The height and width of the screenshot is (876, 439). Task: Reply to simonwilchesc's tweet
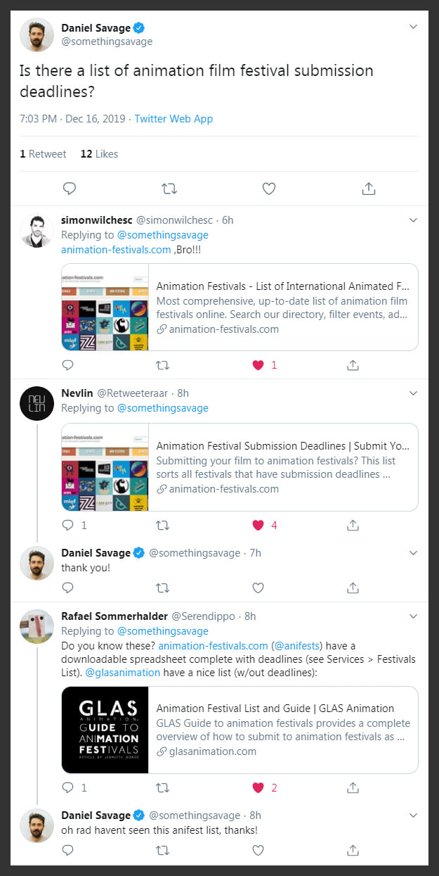pos(67,365)
